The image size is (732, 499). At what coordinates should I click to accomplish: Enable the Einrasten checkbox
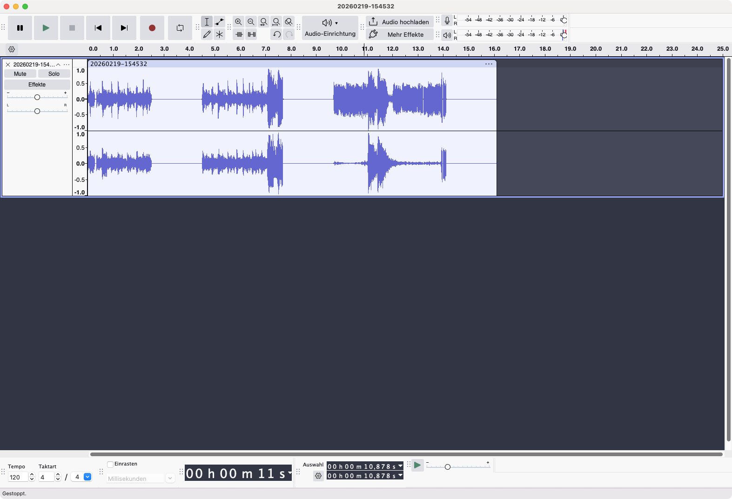tap(110, 464)
